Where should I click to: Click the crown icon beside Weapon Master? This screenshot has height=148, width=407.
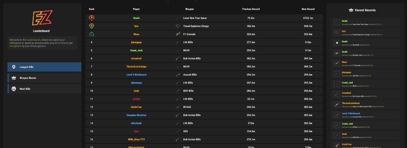[x=14, y=78]
